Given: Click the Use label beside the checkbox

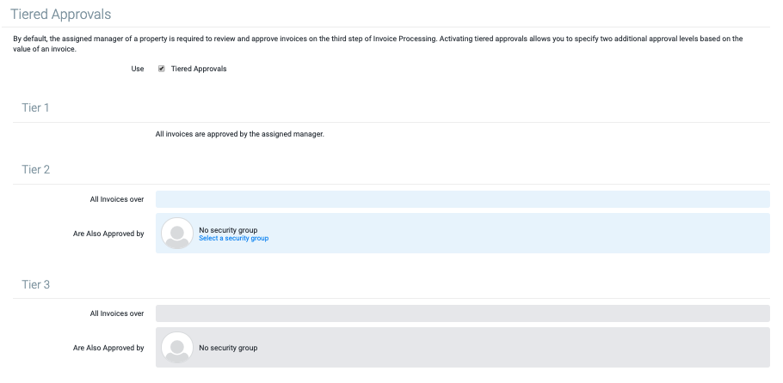Looking at the screenshot, I should click(138, 69).
